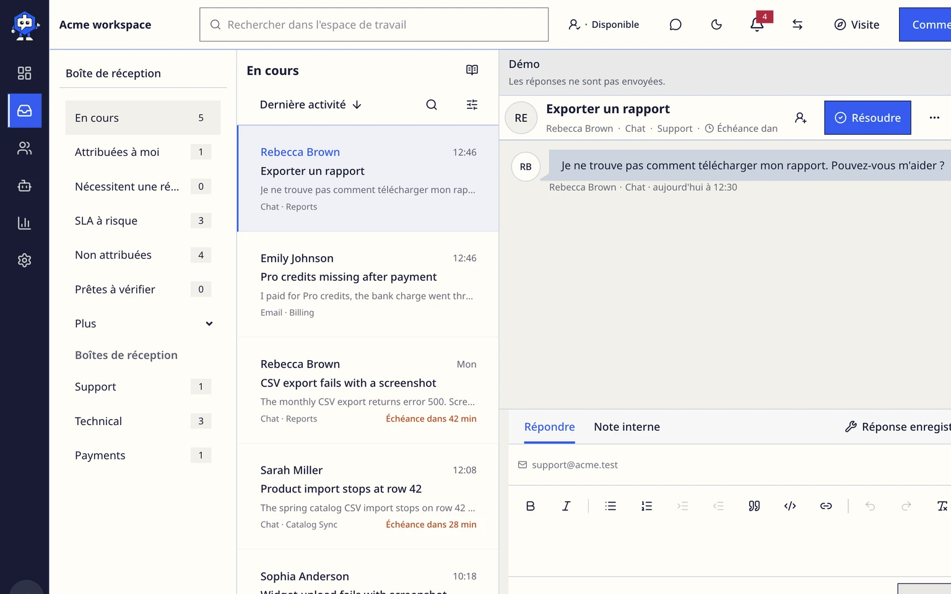Focus the workspace search field
This screenshot has height=594, width=951.
point(374,25)
